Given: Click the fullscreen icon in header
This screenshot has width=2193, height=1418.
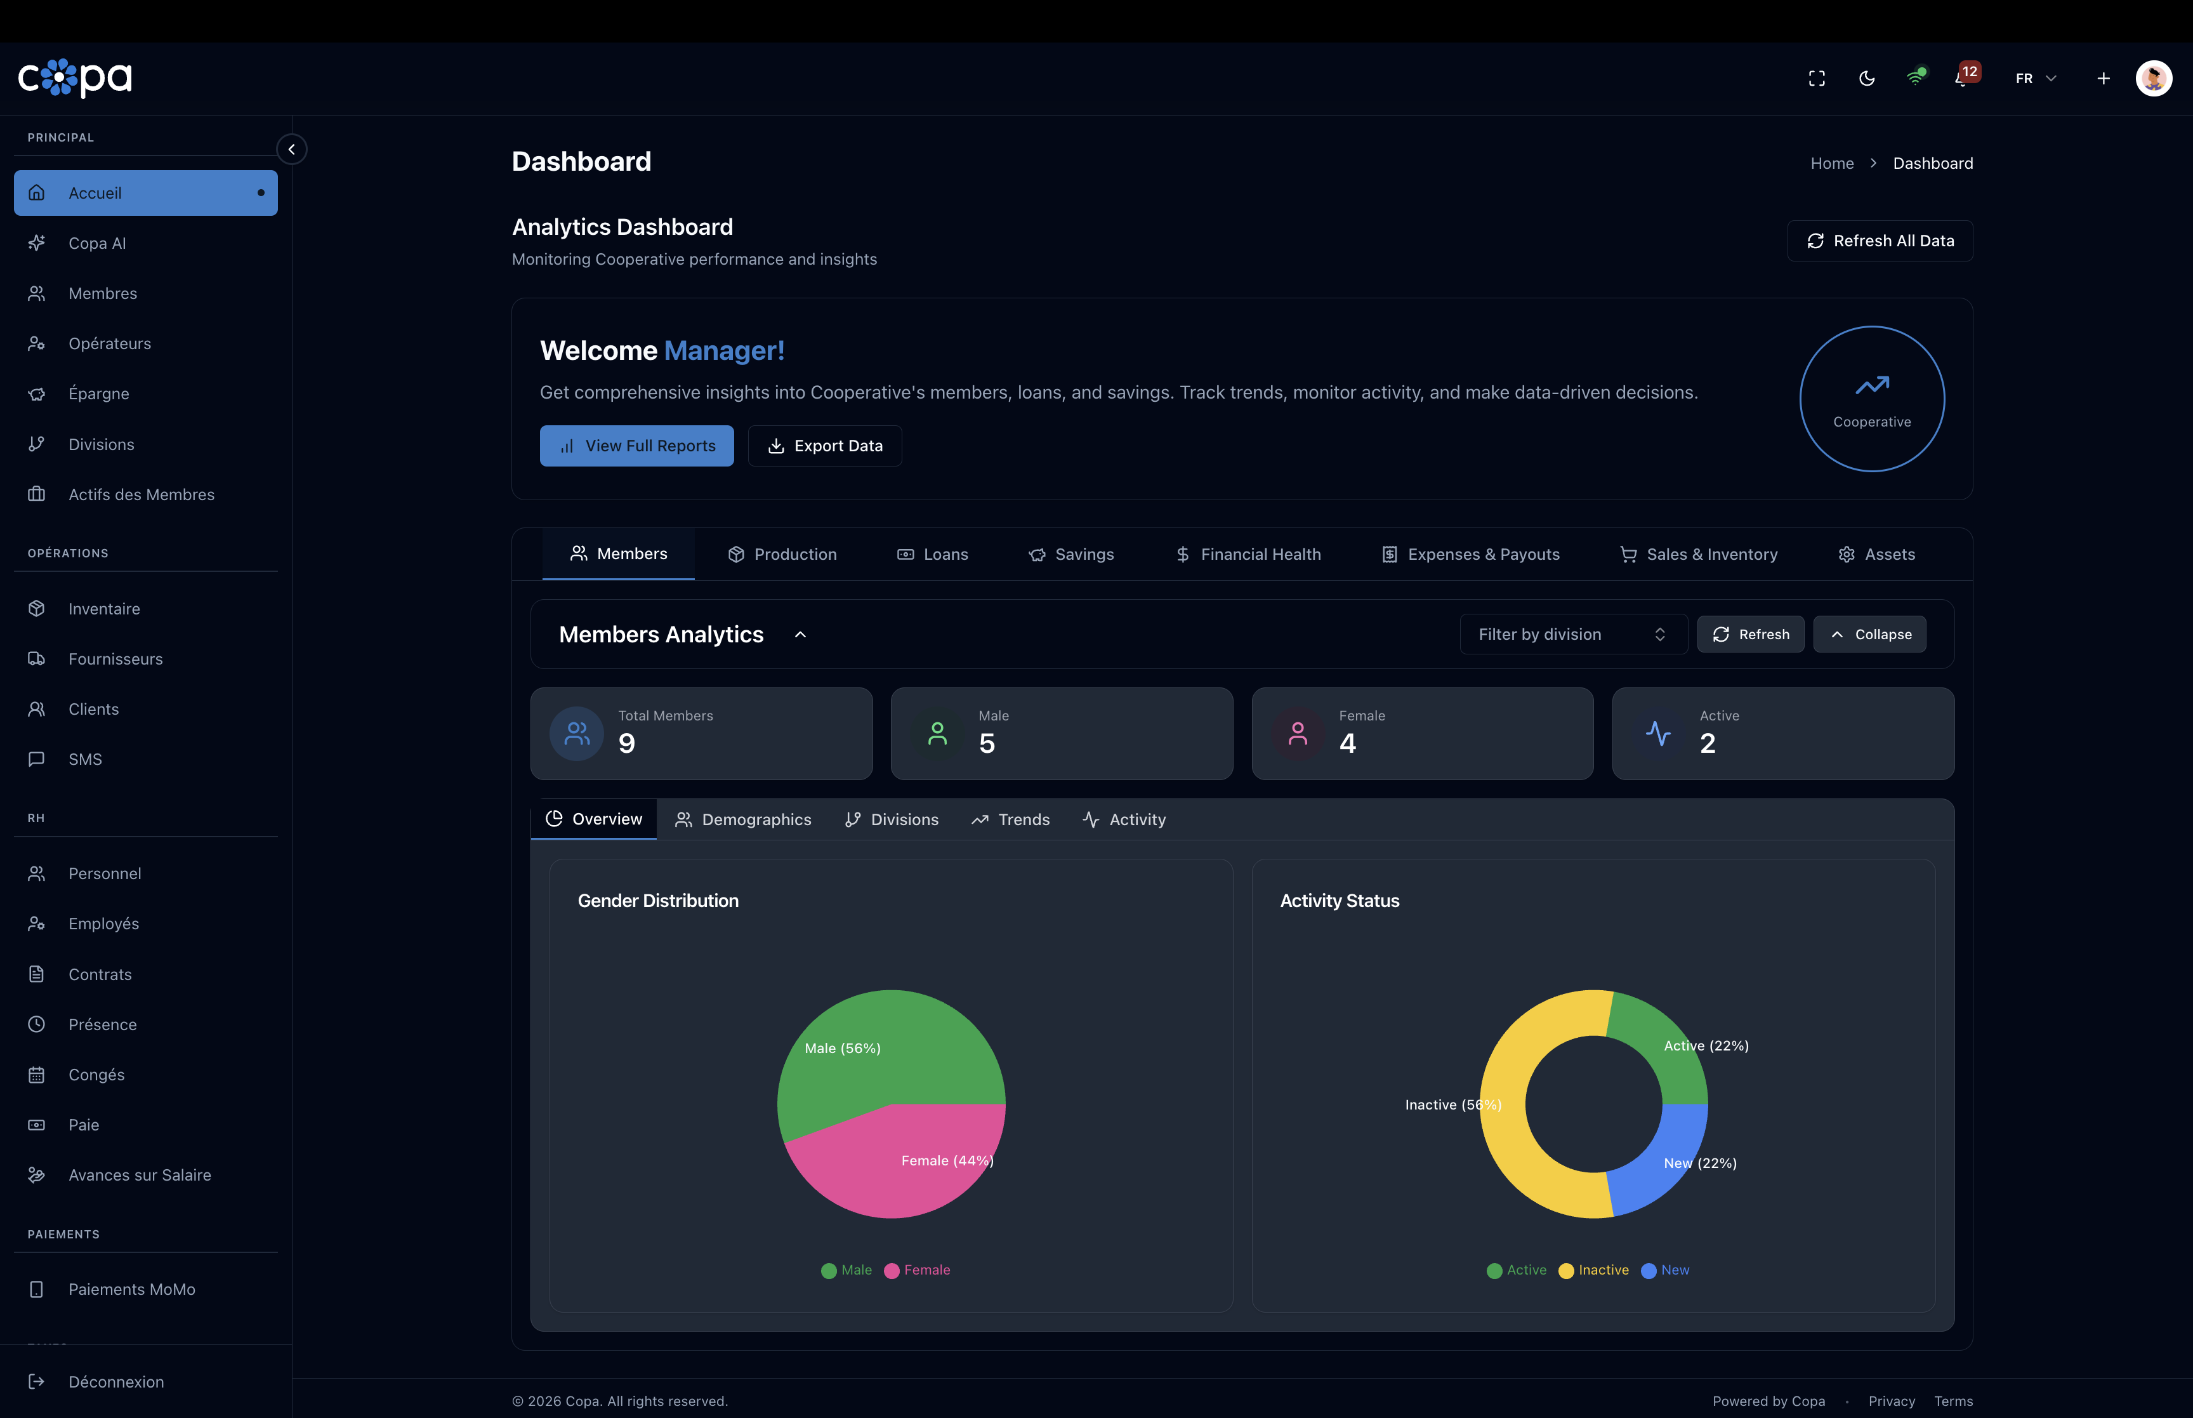Looking at the screenshot, I should 1815,78.
